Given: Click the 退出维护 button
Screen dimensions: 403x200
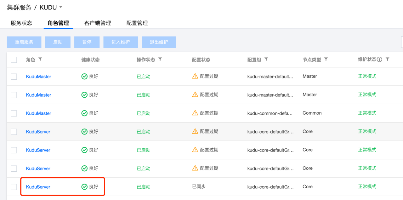Looking at the screenshot, I should (x=159, y=42).
